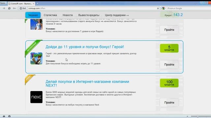Bookmark the page with the star icon

[158, 8]
